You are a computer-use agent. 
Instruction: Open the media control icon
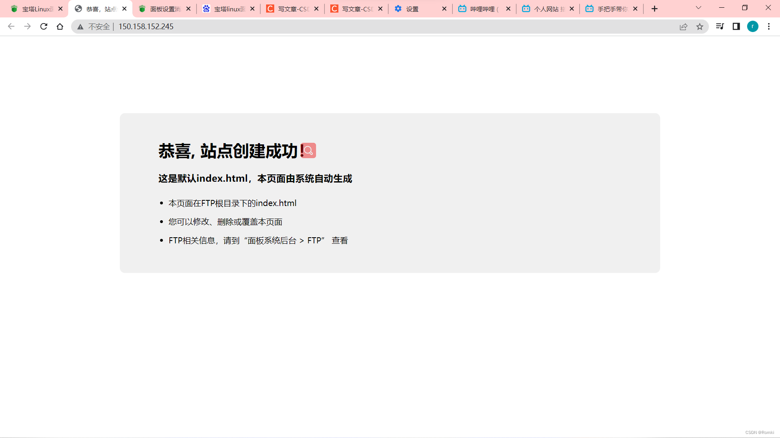coord(720,26)
